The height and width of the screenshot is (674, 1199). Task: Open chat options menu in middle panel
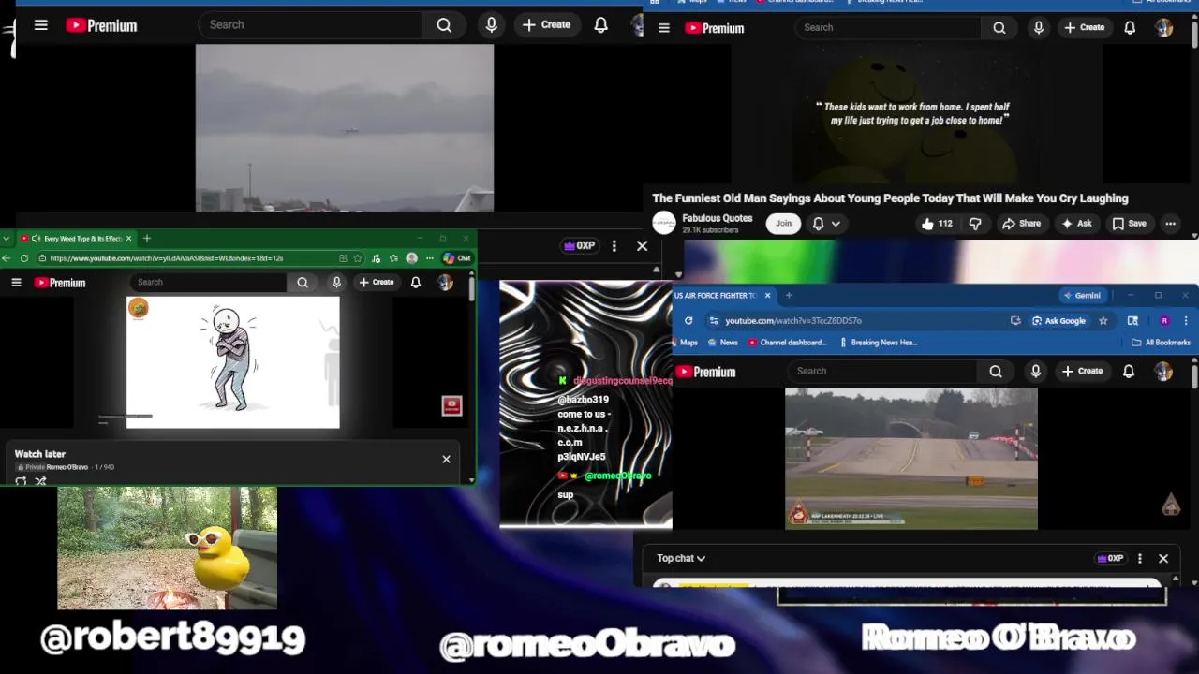coord(614,246)
